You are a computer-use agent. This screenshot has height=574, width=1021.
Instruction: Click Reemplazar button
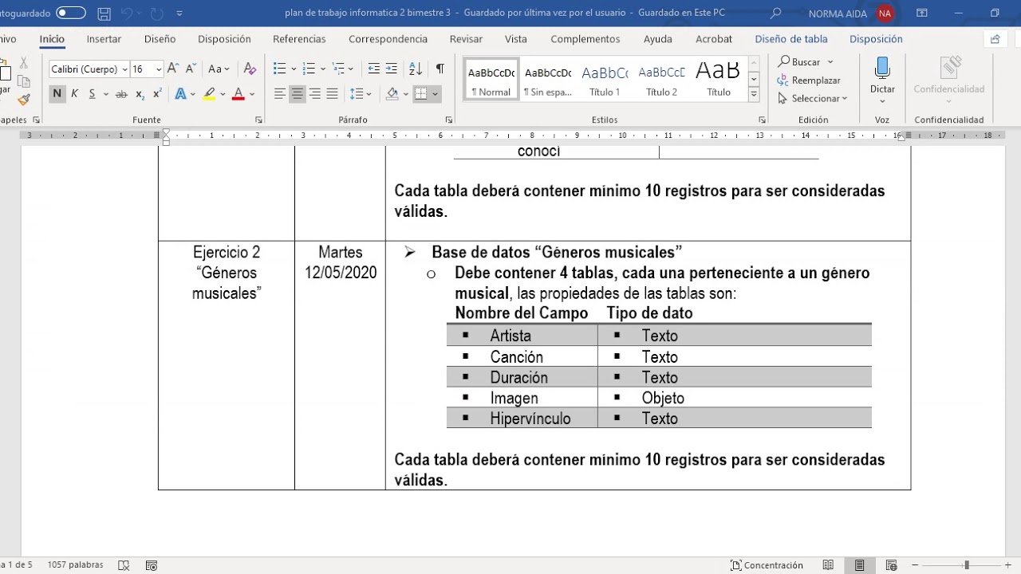(809, 80)
